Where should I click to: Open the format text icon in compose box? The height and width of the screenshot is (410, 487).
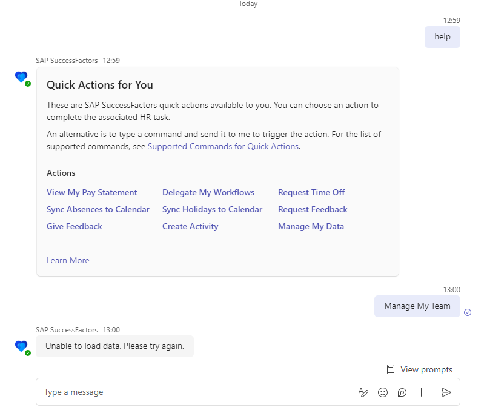point(363,392)
